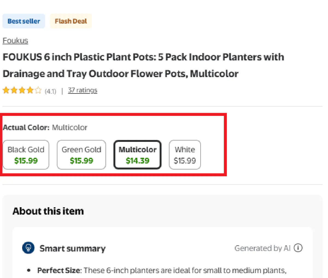Click the Smart summary lightbulb icon
Viewport: 328px width, 278px height.
[x=28, y=247]
